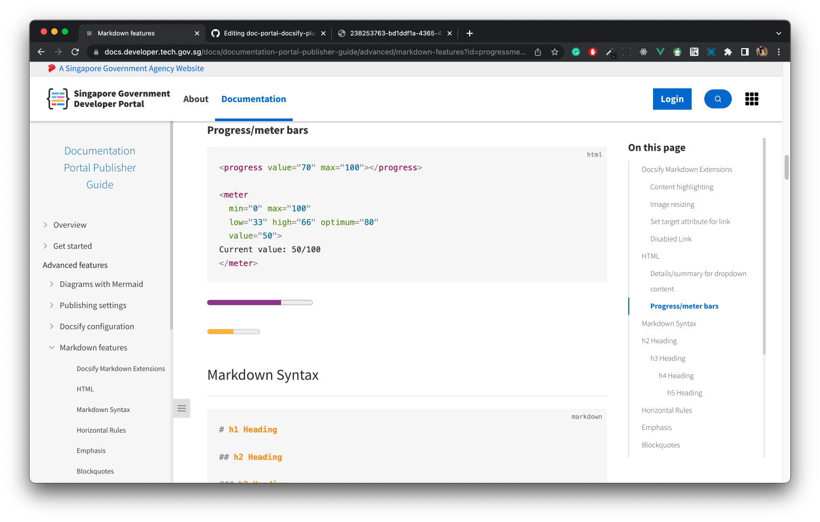Click the share page icon in address bar
This screenshot has width=820, height=522.
click(538, 52)
